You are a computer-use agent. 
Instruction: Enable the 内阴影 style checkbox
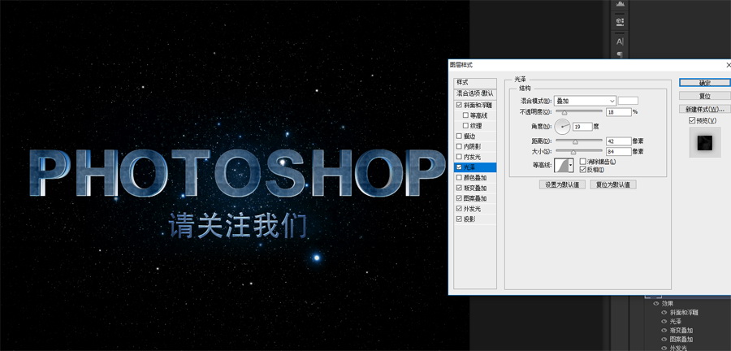coord(459,146)
